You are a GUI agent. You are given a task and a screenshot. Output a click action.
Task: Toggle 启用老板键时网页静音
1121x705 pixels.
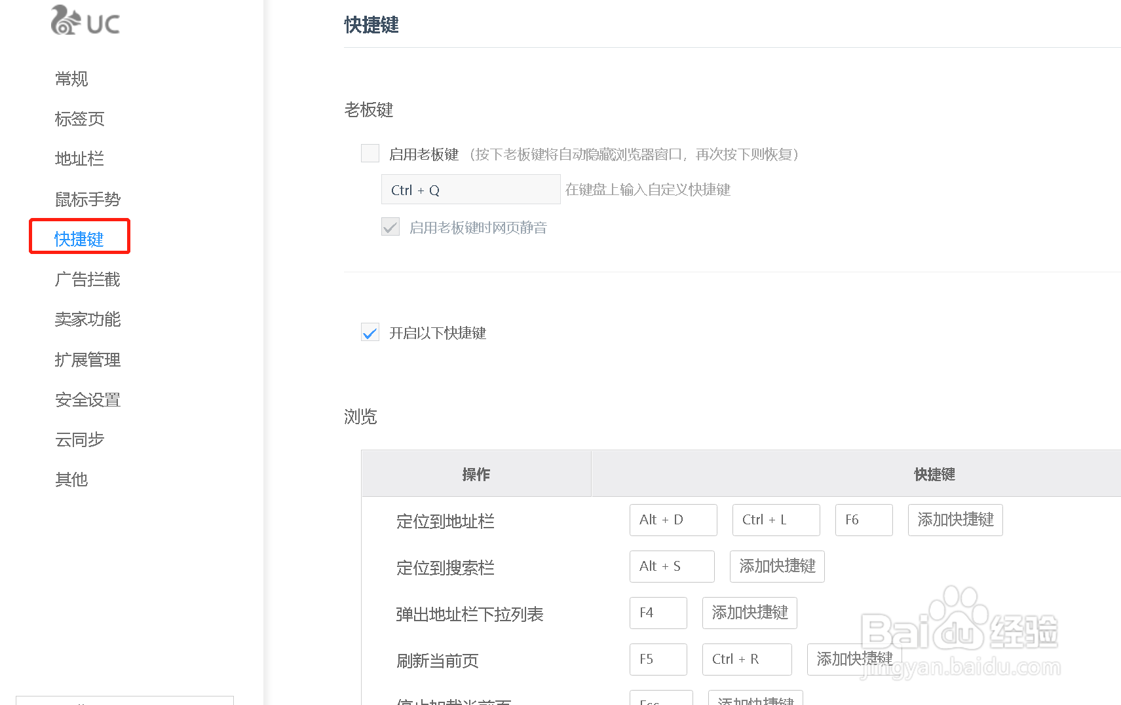pos(390,226)
